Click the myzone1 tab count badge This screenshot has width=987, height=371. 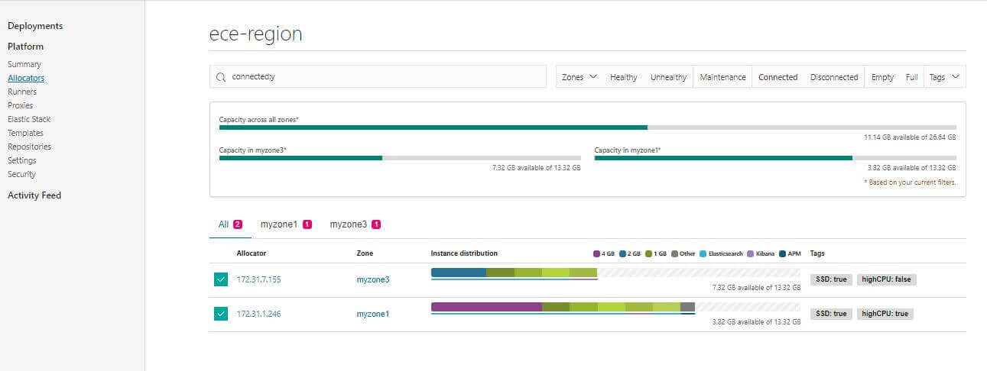click(307, 224)
